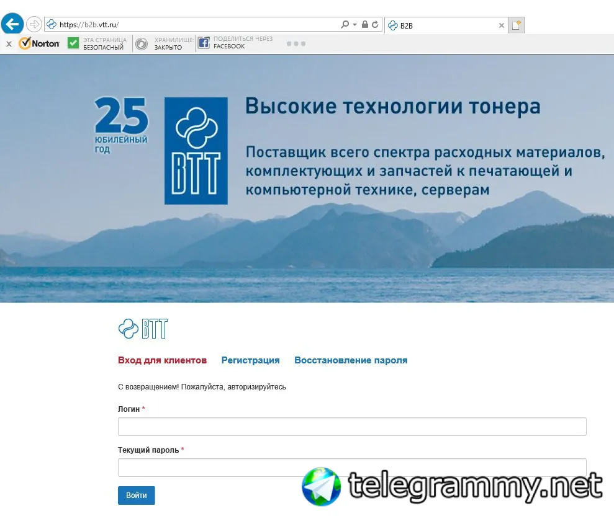Viewport: 614px width, 524px height.
Task: Open Norton toolbar more options dots
Action: click(296, 43)
